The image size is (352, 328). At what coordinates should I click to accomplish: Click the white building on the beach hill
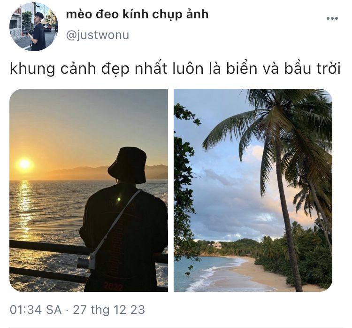tap(217, 245)
